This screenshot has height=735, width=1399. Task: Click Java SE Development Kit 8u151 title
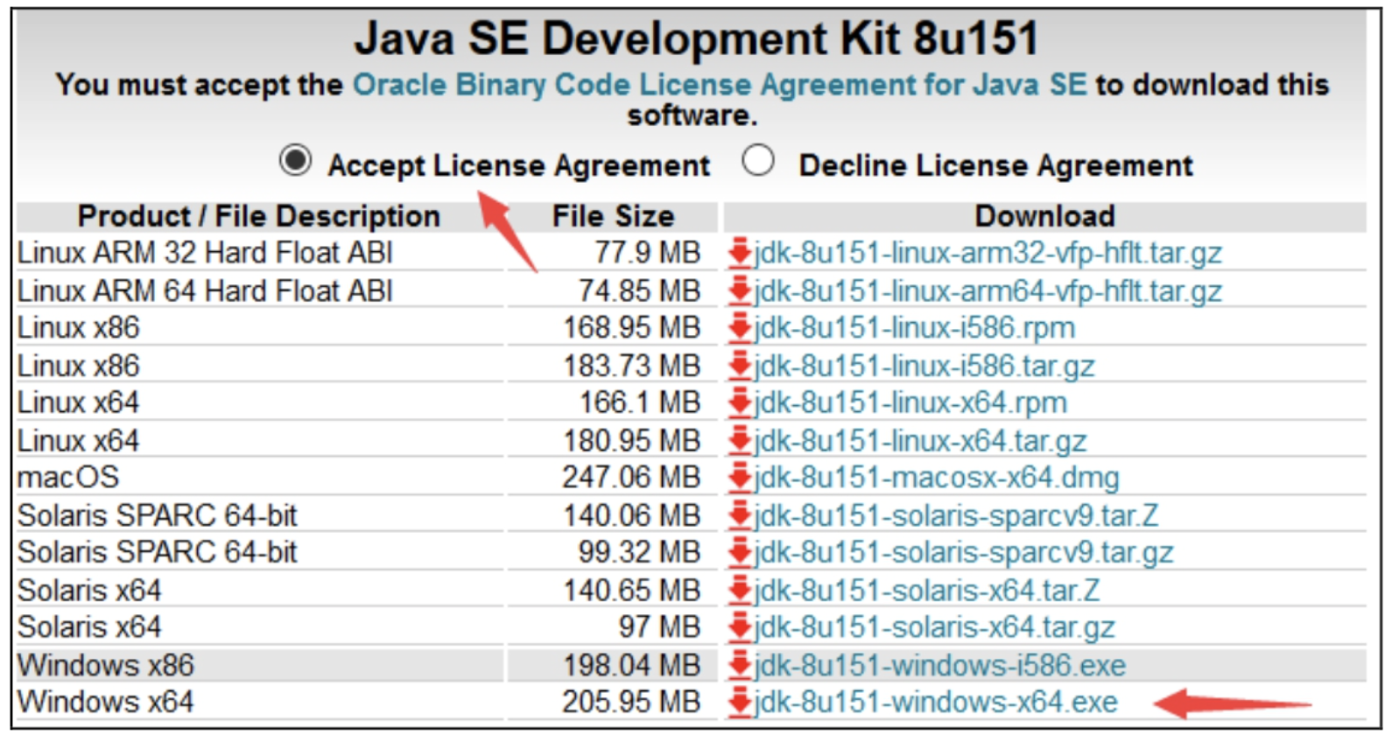pyautogui.click(x=696, y=38)
